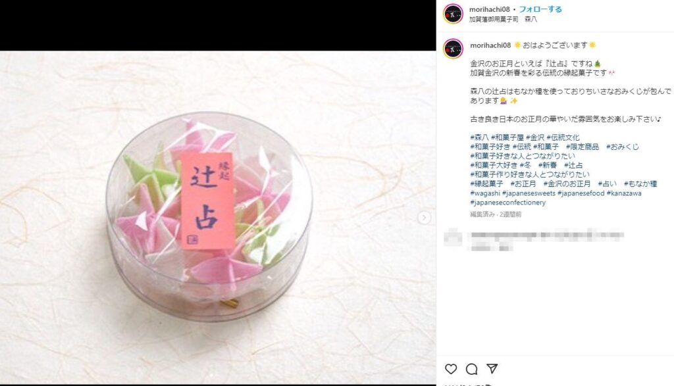The image size is (674, 386).
Task: Open the morihachi08 avatar beside the caption
Action: [x=453, y=49]
